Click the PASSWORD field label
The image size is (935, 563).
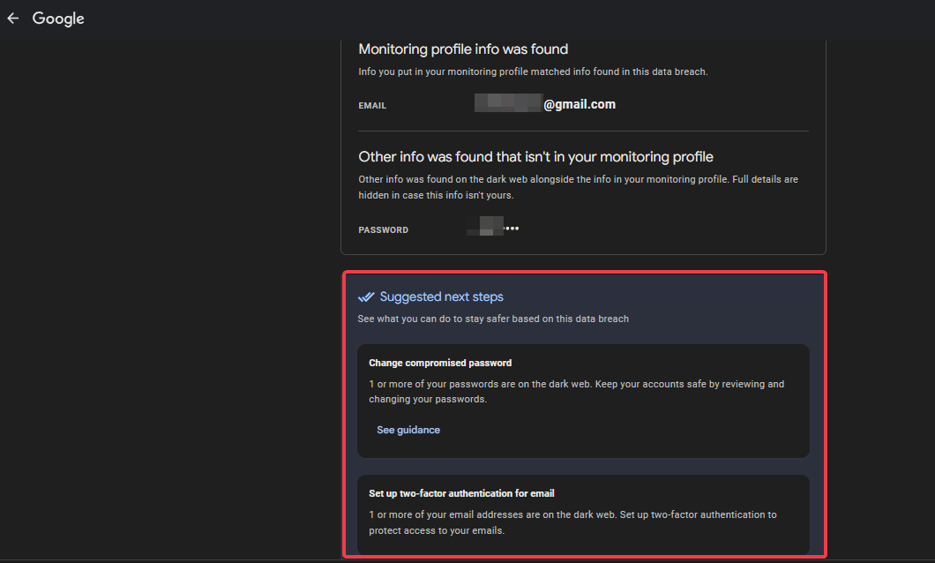pyautogui.click(x=383, y=230)
